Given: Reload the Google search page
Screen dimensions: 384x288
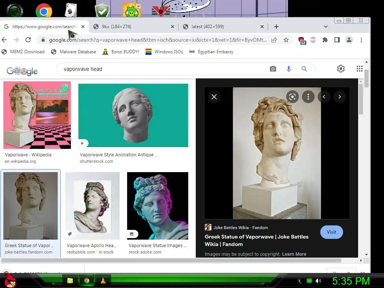Looking at the screenshot, I should pos(28,40).
